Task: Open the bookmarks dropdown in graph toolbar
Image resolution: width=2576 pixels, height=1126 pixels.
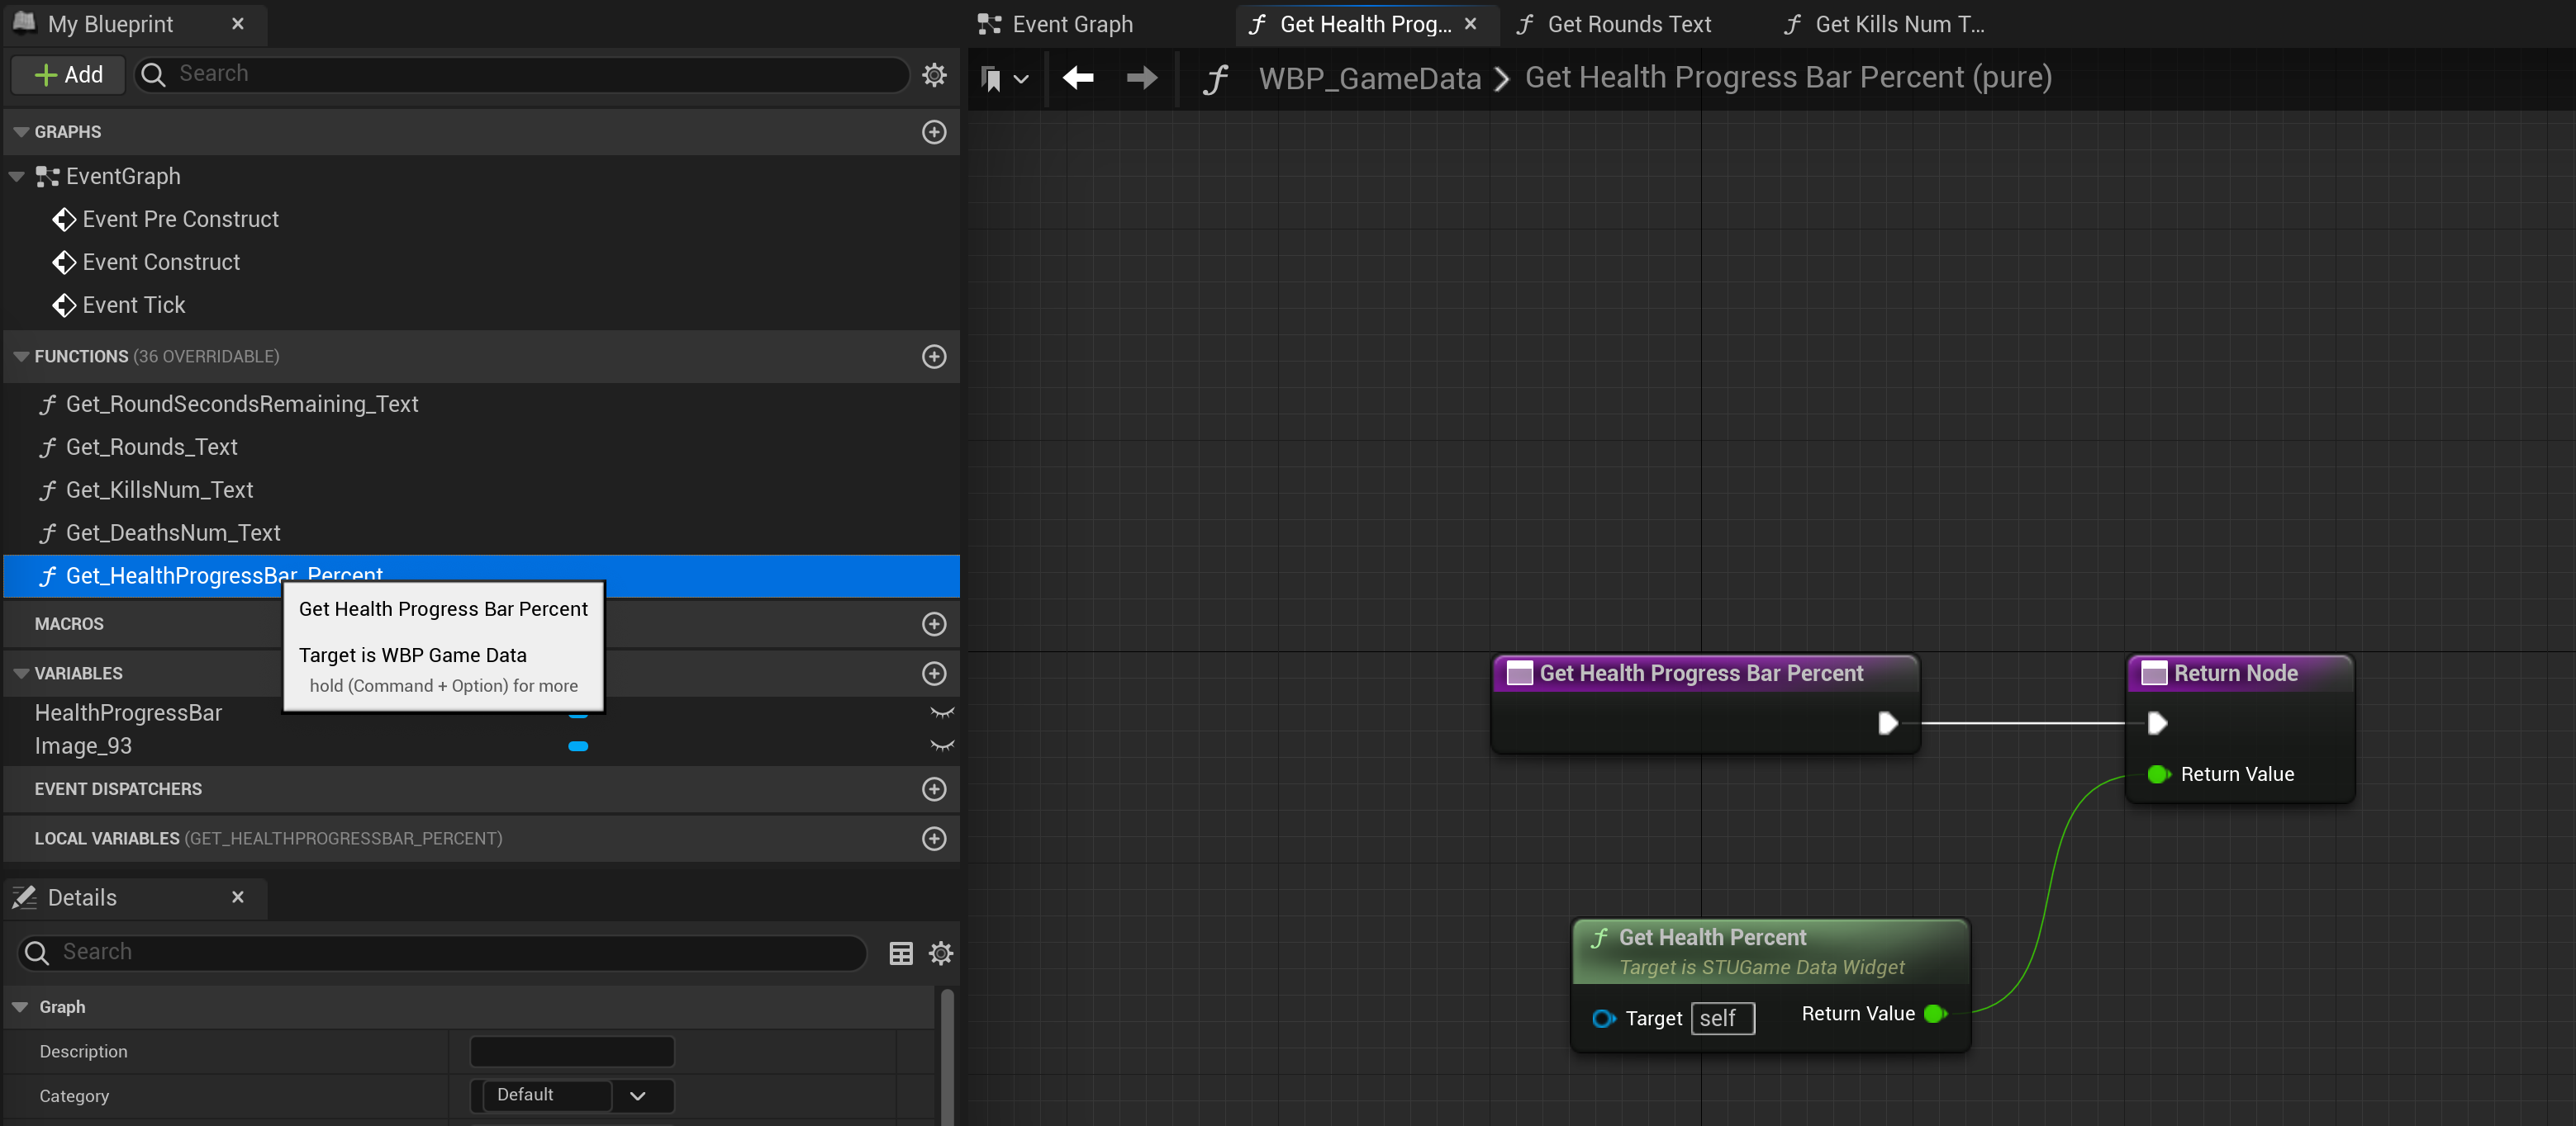Action: point(1004,78)
